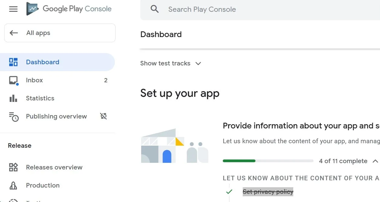The image size is (380, 202).
Task: Click the back arrow beside All apps
Action: 14,33
